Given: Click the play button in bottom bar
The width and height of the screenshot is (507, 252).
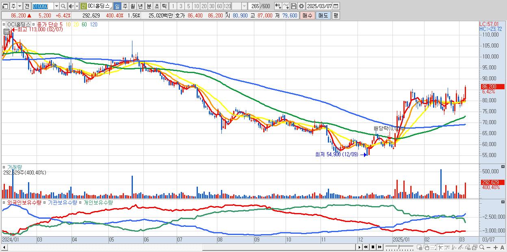Looking at the screenshot, I should (360, 247).
